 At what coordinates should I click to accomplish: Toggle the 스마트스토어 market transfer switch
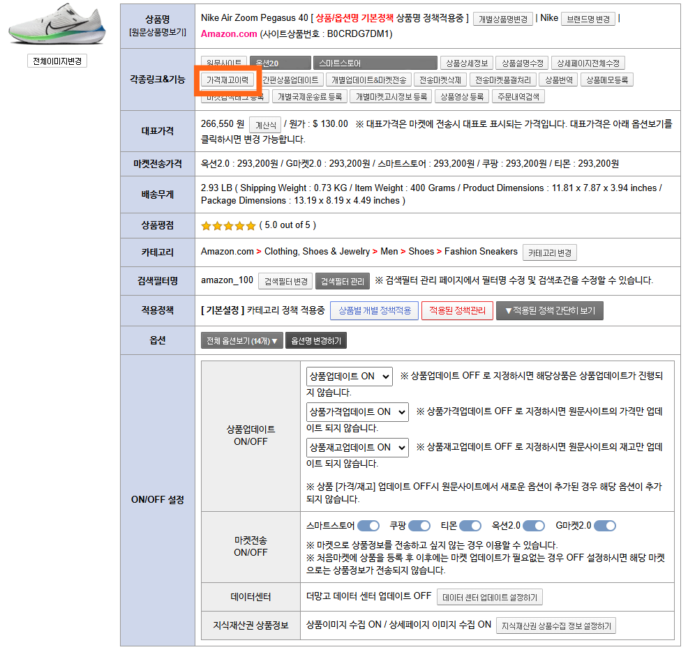[368, 526]
